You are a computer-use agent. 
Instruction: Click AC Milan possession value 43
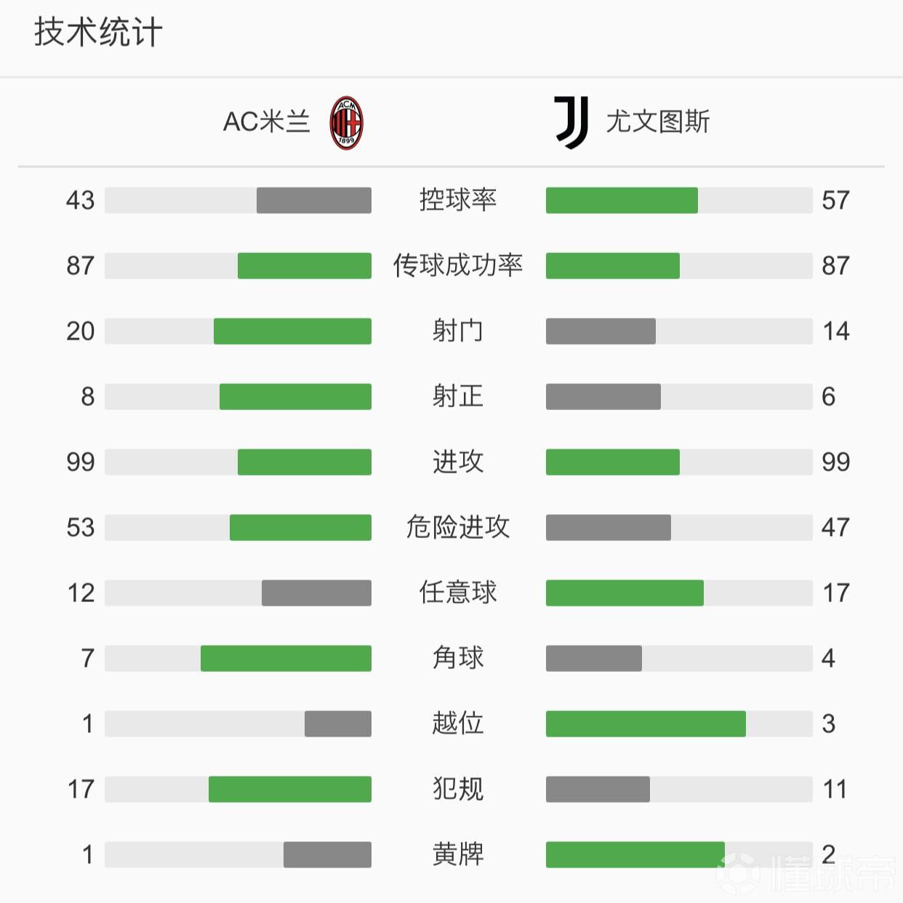(x=80, y=201)
